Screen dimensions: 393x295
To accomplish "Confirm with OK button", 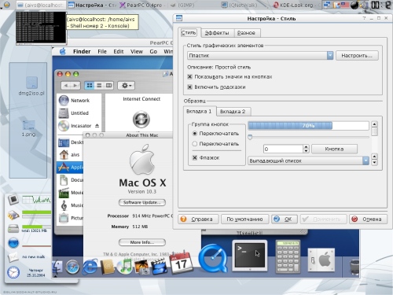I will 285,219.
